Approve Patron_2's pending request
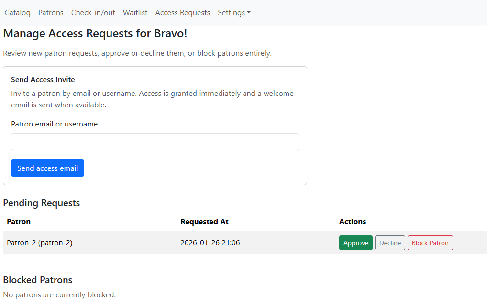487x304 pixels. coord(355,243)
